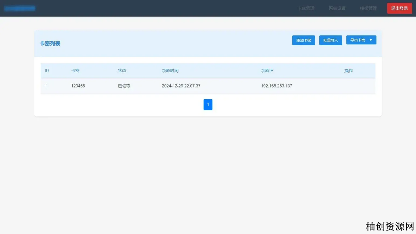Image resolution: width=416 pixels, height=234 pixels.
Task: Click the IP address 192.168.253.137
Action: pyautogui.click(x=277, y=86)
